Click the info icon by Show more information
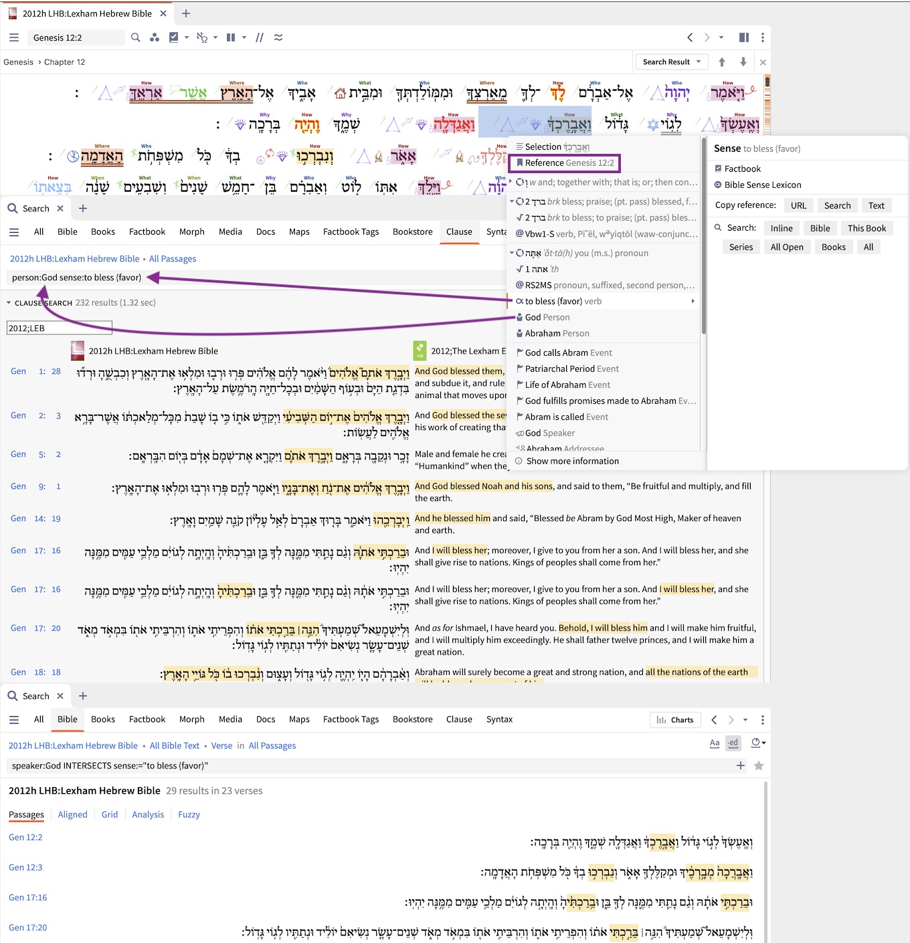 coord(519,461)
